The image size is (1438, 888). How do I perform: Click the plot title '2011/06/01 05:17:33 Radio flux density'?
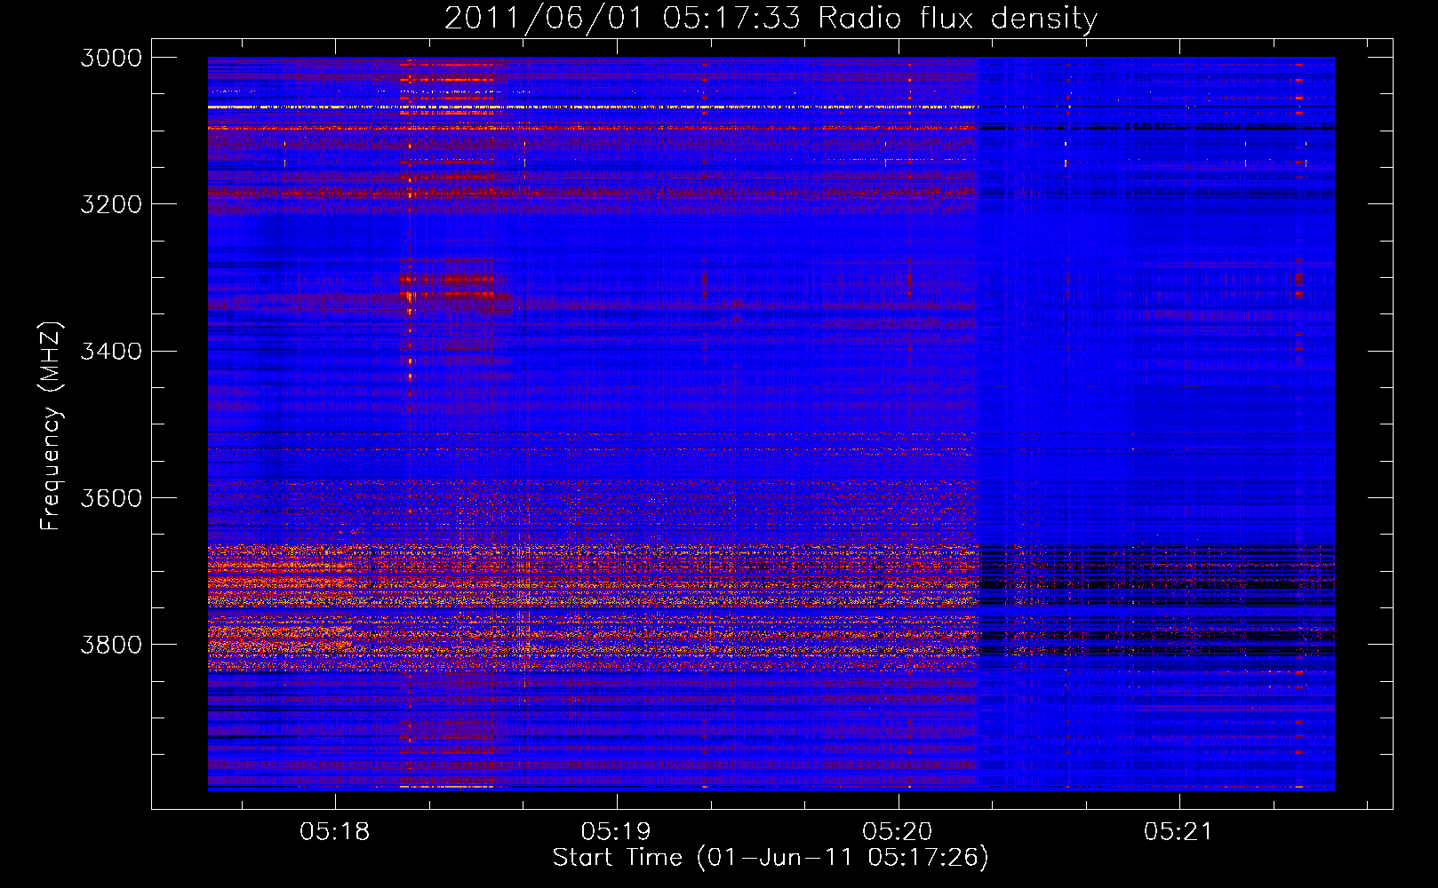[x=771, y=18]
